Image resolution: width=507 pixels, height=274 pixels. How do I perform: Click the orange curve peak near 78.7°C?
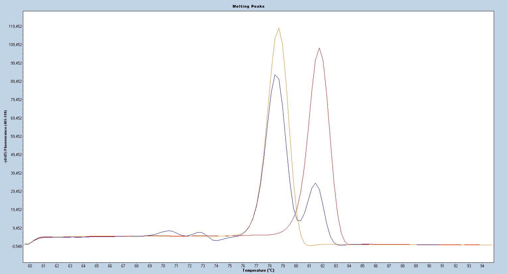point(279,28)
